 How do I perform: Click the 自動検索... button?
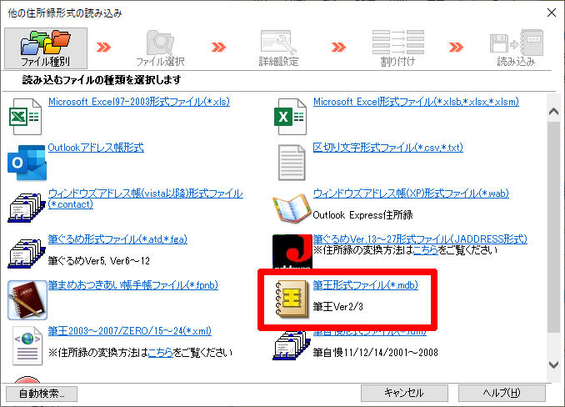point(42,394)
